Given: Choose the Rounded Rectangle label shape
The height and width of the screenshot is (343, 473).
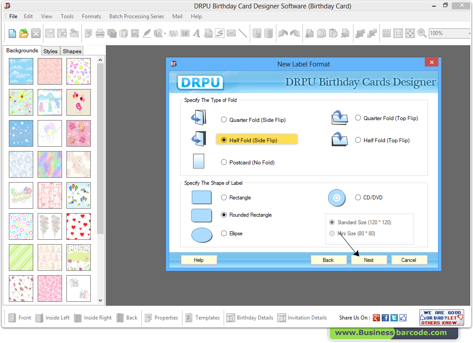Looking at the screenshot, I should pyautogui.click(x=224, y=214).
